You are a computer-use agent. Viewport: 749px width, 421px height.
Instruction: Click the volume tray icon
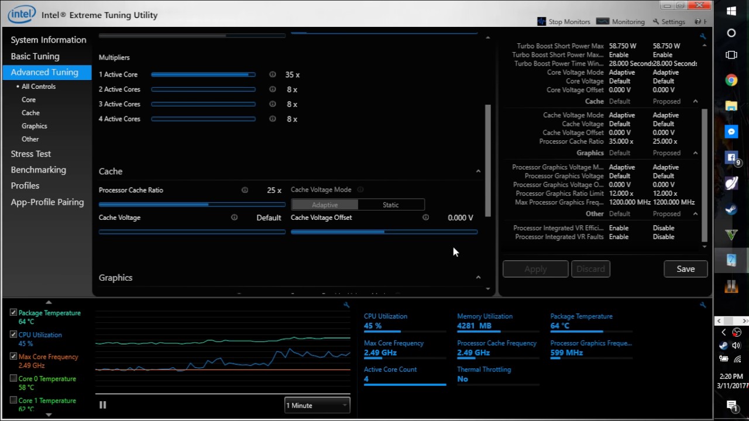tap(737, 346)
